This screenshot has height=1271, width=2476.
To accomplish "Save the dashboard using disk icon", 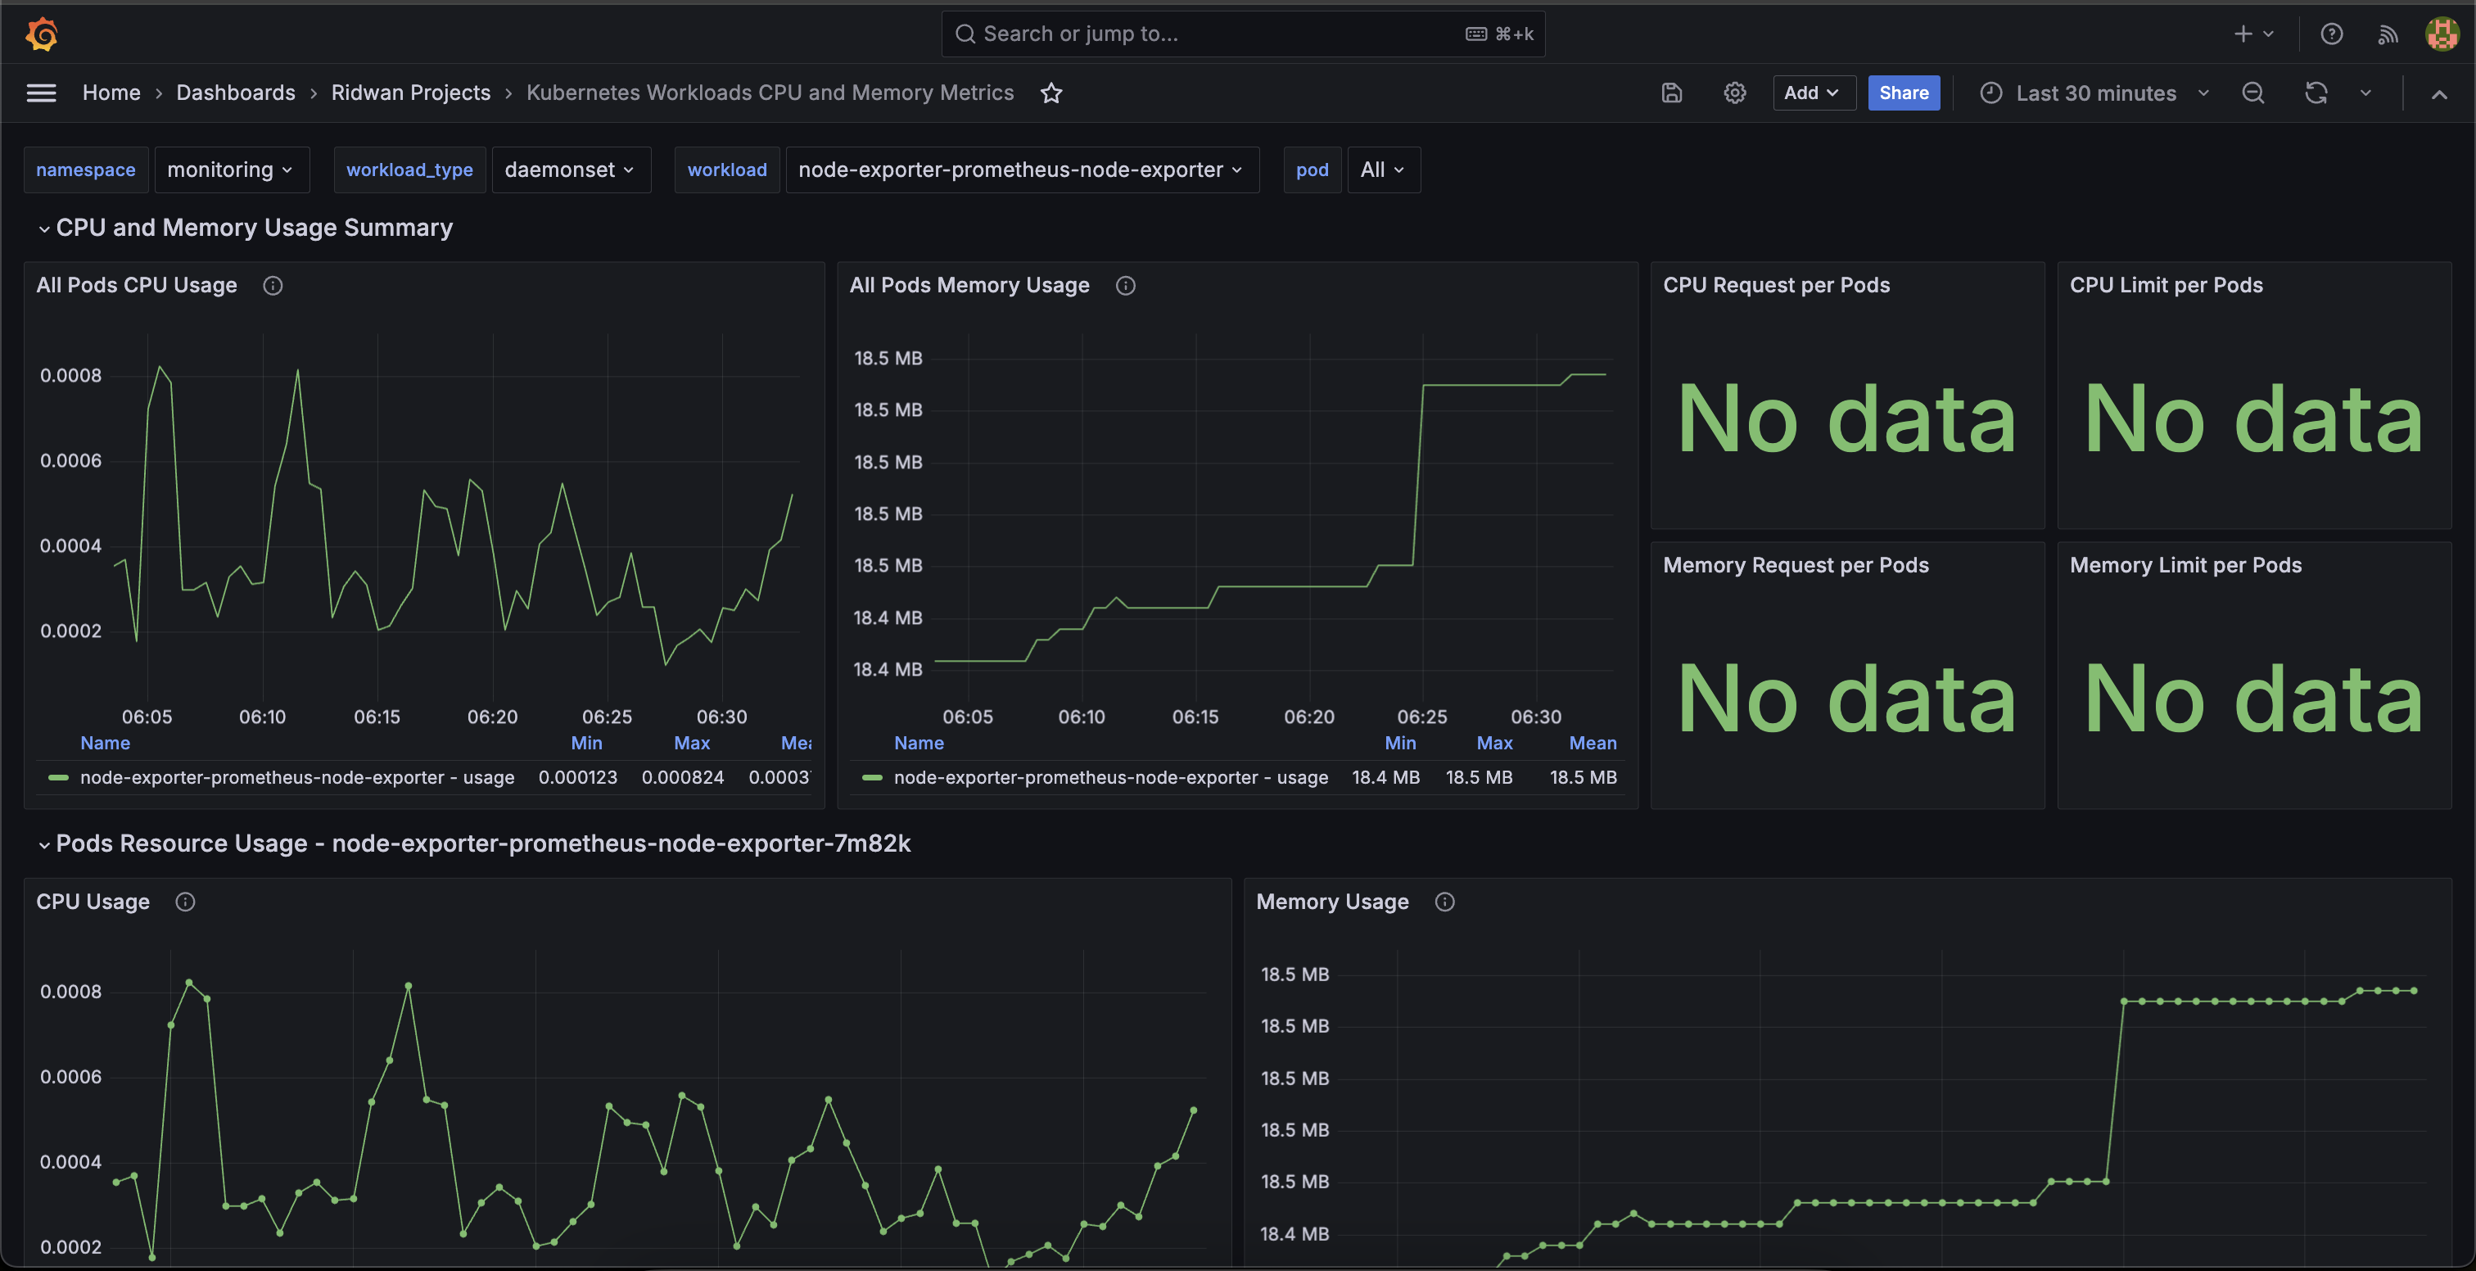I will [x=1671, y=93].
